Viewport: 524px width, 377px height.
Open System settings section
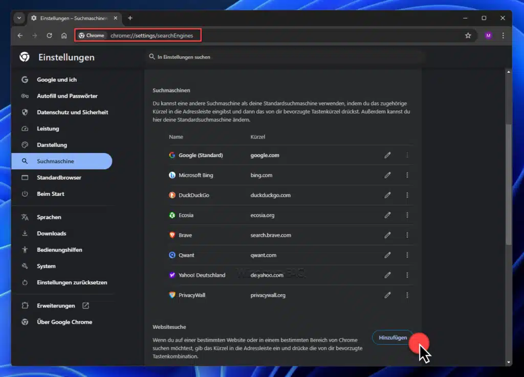[46, 266]
